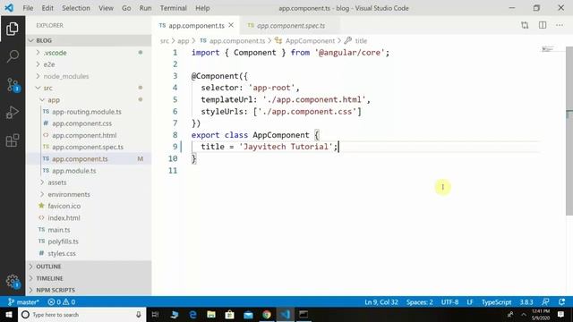Viewport: 573px width, 322px height.
Task: Open Google Chrome from taskbar
Action: point(267,314)
